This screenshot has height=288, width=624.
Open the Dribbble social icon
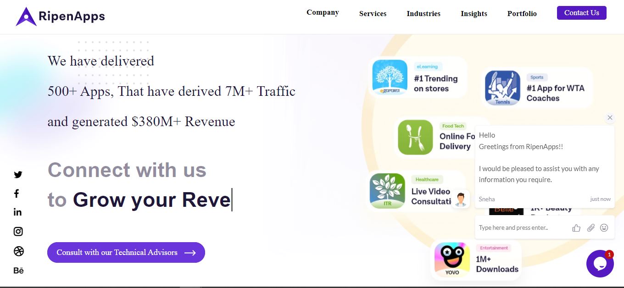[x=19, y=251]
